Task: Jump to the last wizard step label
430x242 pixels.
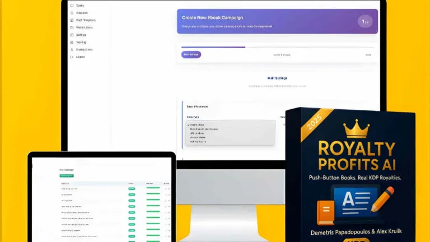Action: tap(368, 55)
